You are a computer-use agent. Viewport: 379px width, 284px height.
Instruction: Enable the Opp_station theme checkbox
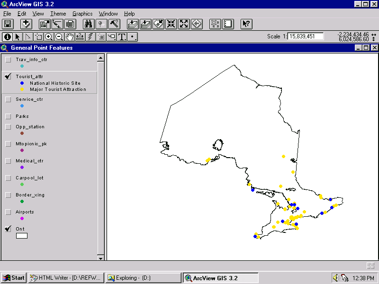(x=8, y=127)
